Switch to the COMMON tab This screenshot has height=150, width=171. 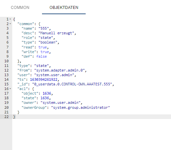[20, 8]
